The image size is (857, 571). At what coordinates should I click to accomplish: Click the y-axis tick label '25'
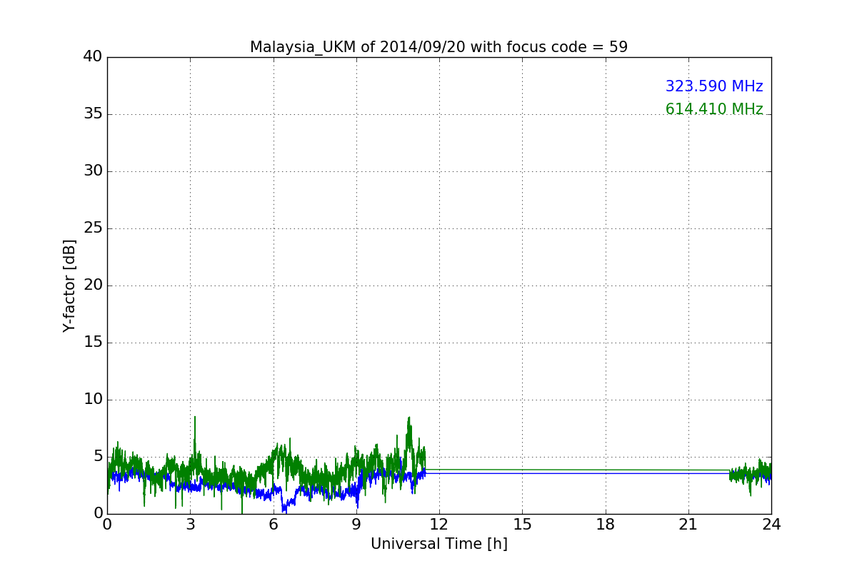point(93,228)
